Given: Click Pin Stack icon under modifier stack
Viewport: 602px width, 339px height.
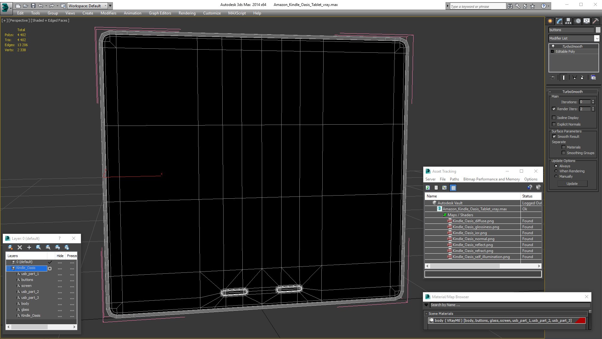Looking at the screenshot, I should pos(552,78).
